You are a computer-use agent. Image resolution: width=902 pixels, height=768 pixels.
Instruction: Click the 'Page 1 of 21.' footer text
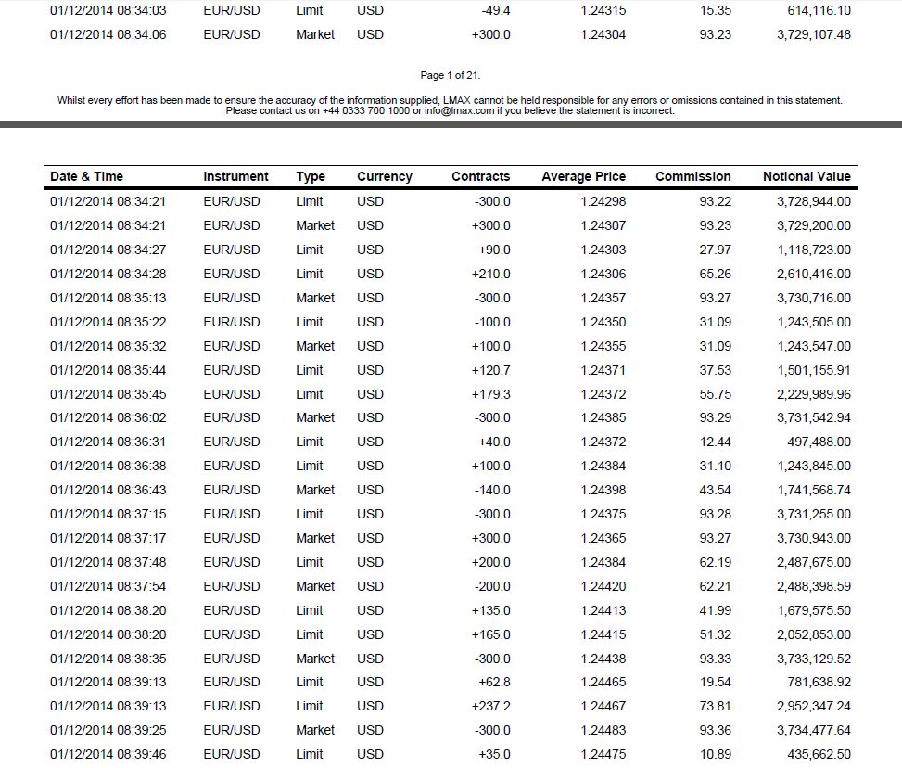coord(451,75)
